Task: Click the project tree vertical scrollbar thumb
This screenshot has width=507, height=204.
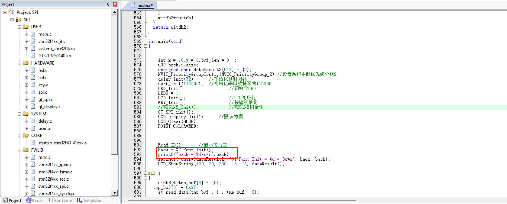Action: click(x=115, y=85)
